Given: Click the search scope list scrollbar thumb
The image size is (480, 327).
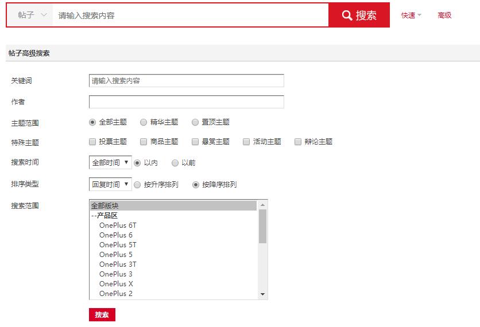Looking at the screenshot, I should pyautogui.click(x=262, y=227).
